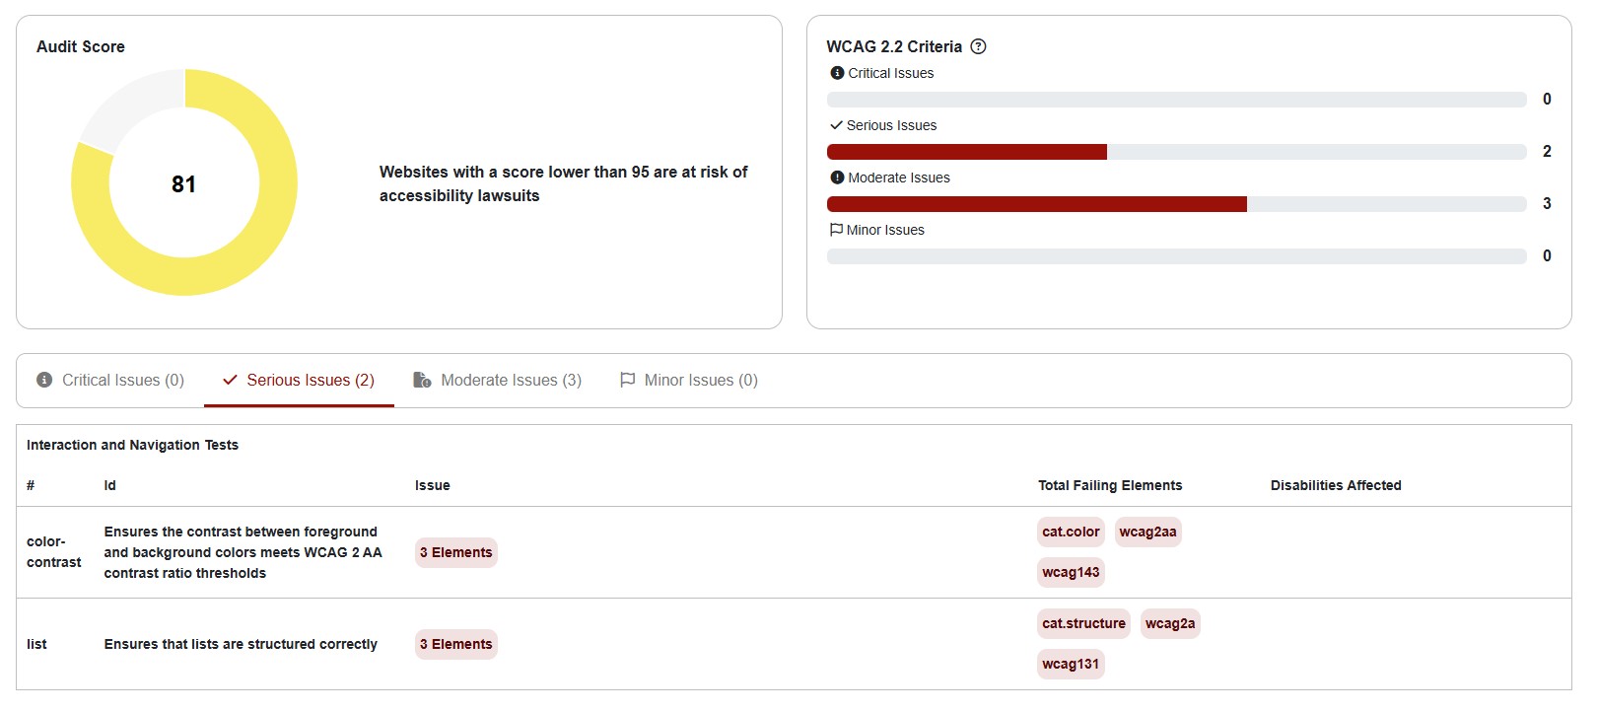Click the wcag2aa tag
Image resolution: width=1597 pixels, height=711 pixels.
[x=1147, y=532]
